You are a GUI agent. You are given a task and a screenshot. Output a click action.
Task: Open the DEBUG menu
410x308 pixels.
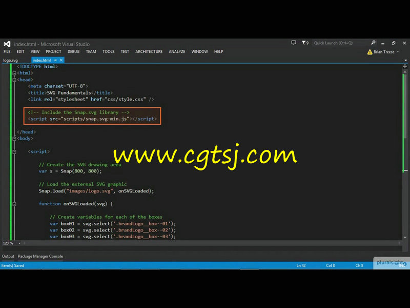(73, 52)
